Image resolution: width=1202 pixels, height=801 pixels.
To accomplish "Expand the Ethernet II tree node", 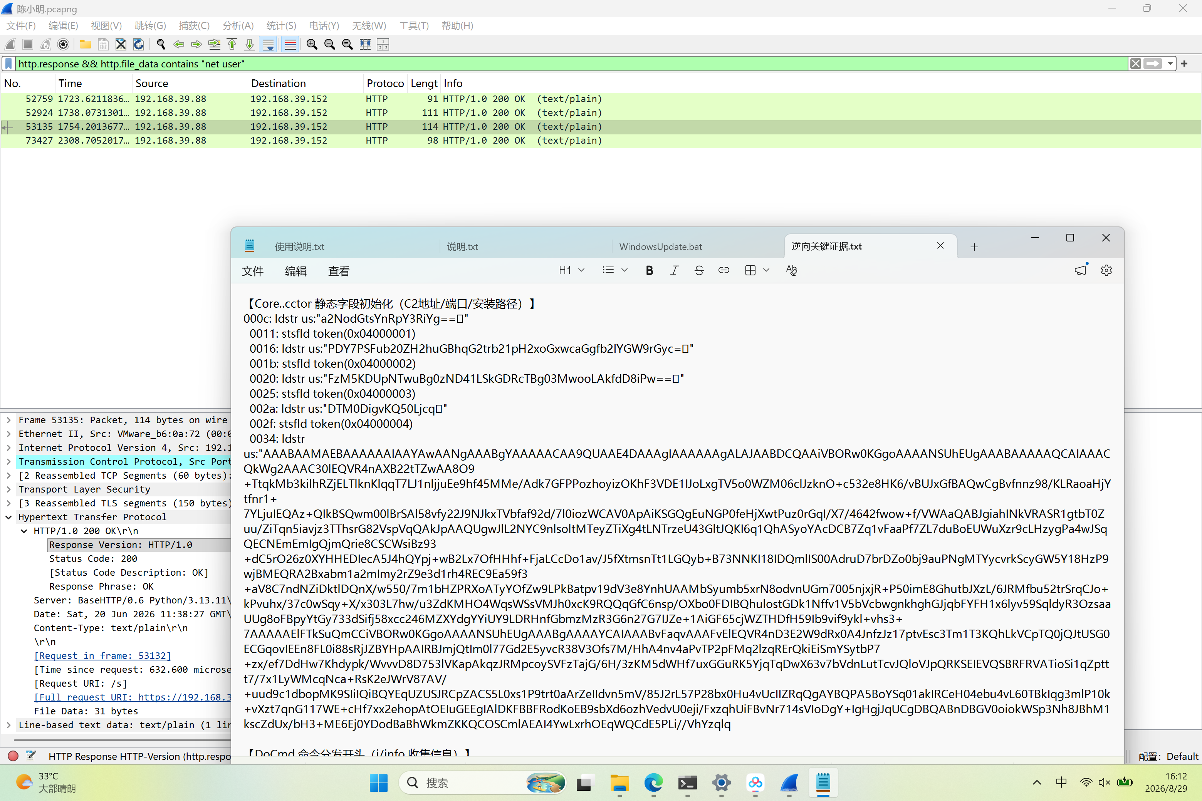I will (x=9, y=434).
